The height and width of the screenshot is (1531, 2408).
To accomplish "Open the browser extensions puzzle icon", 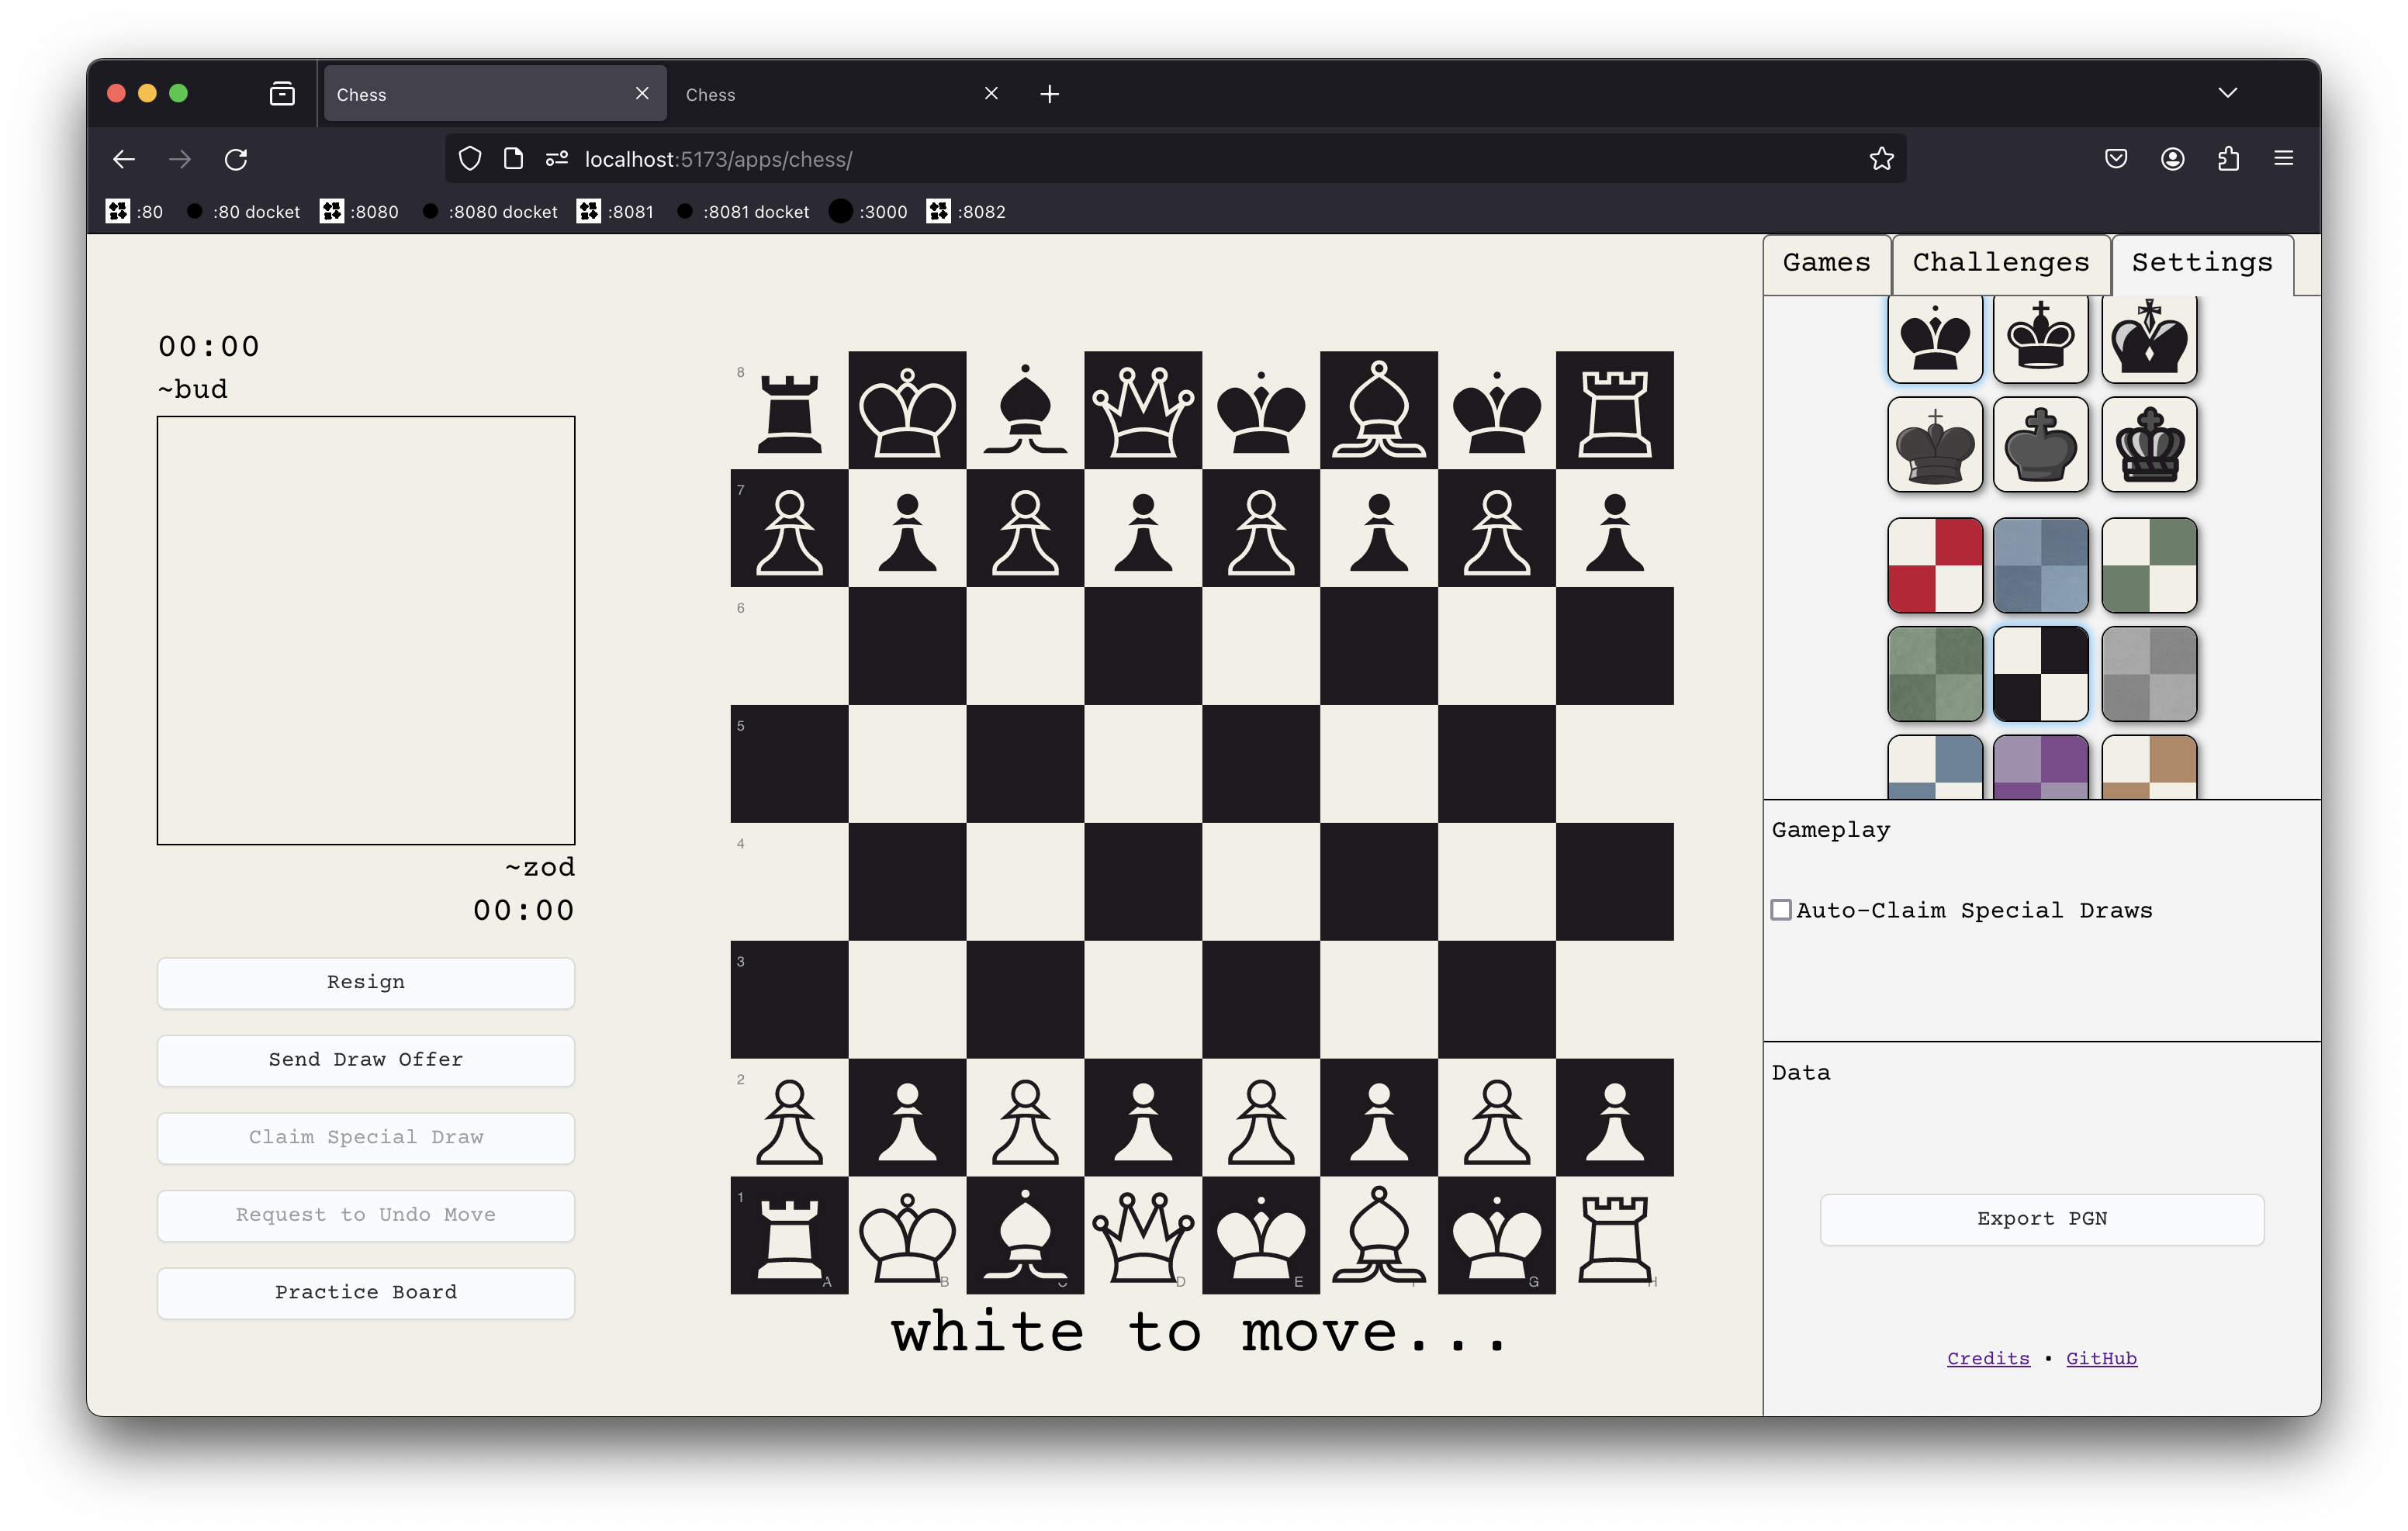I will tap(2228, 159).
